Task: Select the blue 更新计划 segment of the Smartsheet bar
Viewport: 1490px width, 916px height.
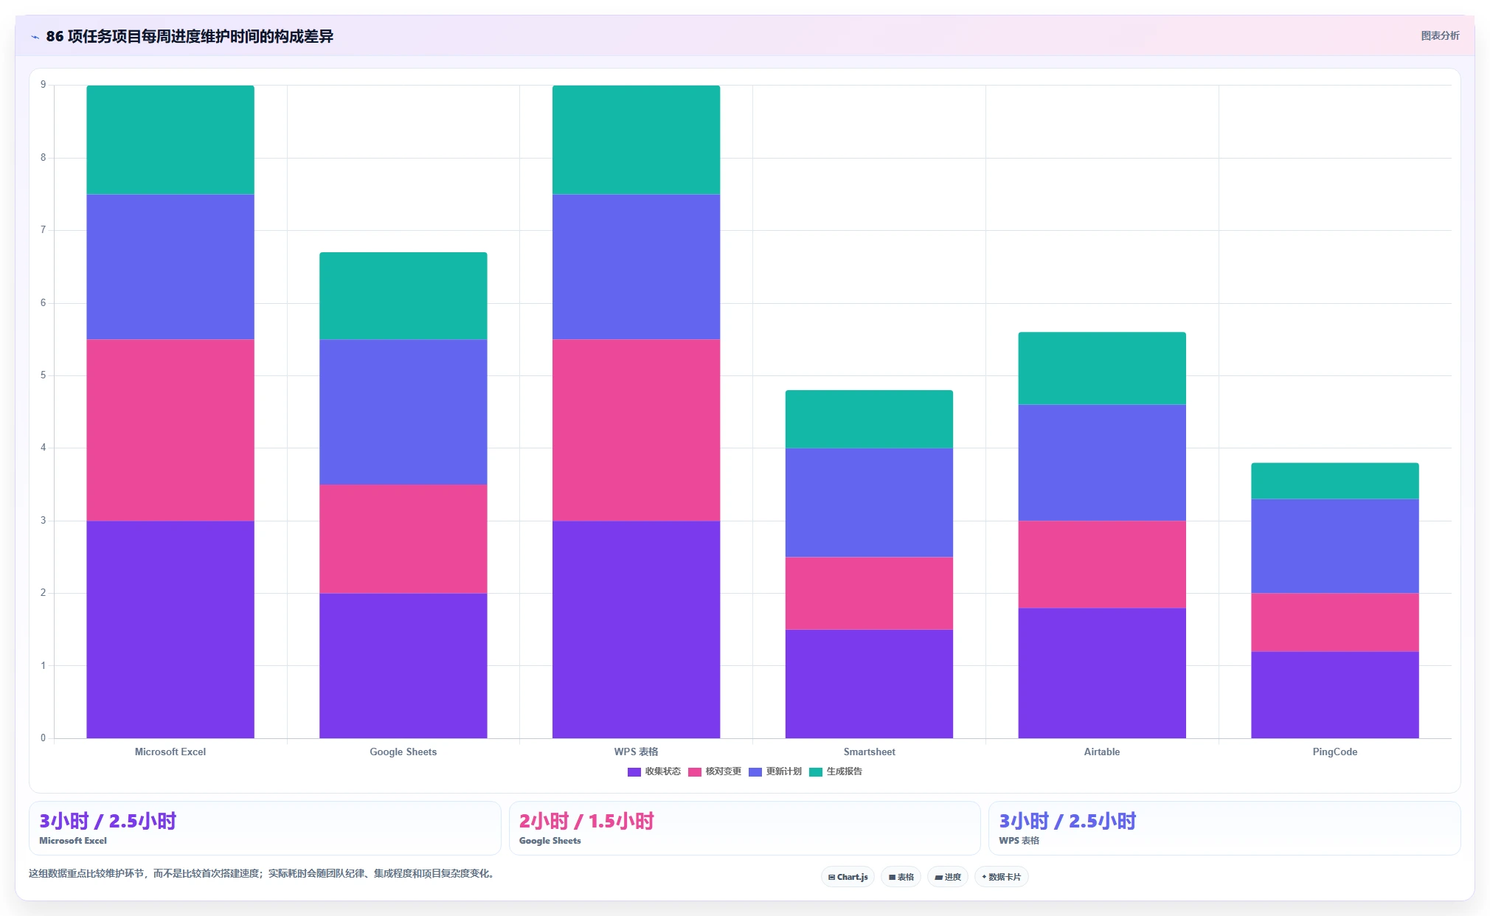Action: click(x=869, y=502)
